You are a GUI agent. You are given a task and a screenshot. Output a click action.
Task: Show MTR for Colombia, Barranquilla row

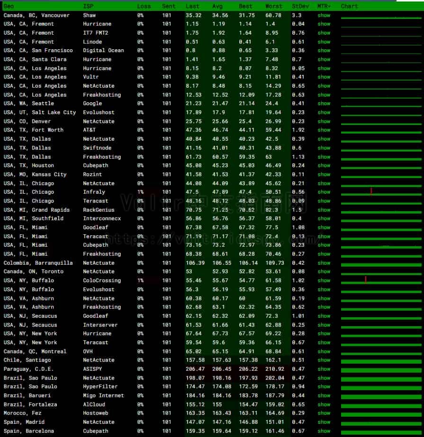coord(324,263)
